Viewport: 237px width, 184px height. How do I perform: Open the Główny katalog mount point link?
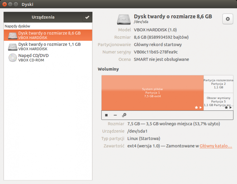pos(216,146)
